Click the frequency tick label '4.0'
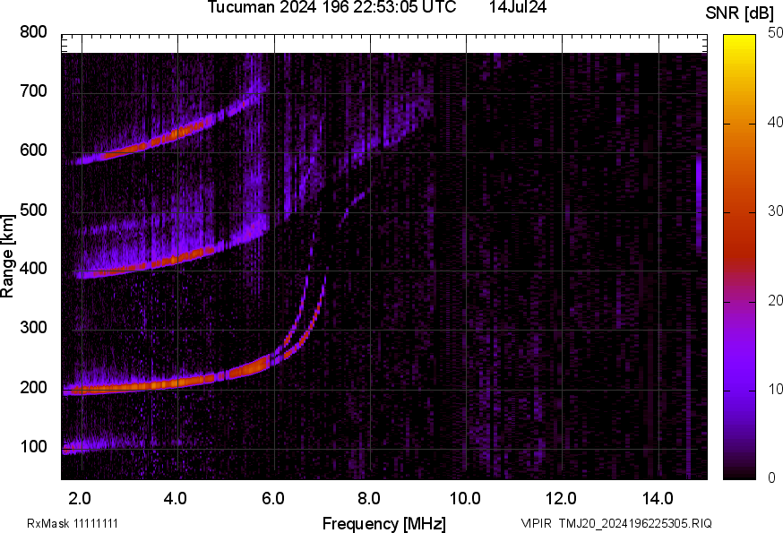The width and height of the screenshot is (783, 533). tap(176, 499)
